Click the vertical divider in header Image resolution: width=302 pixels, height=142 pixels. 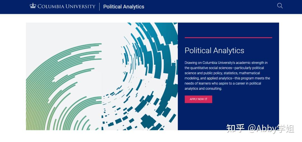(x=100, y=7)
